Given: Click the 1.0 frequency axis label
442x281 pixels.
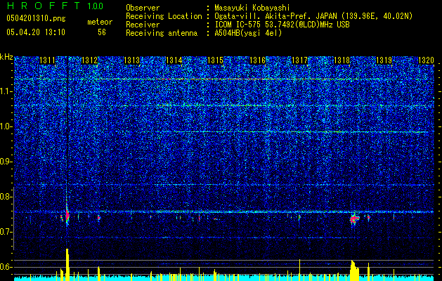Looking at the screenshot, I should (x=6, y=126).
